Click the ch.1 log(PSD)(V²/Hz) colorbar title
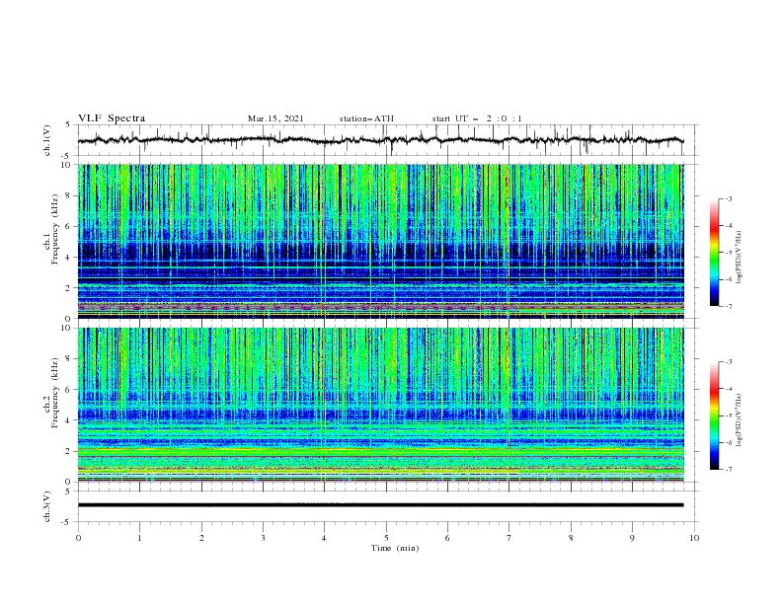This screenshot has height=604, width=782. point(740,257)
